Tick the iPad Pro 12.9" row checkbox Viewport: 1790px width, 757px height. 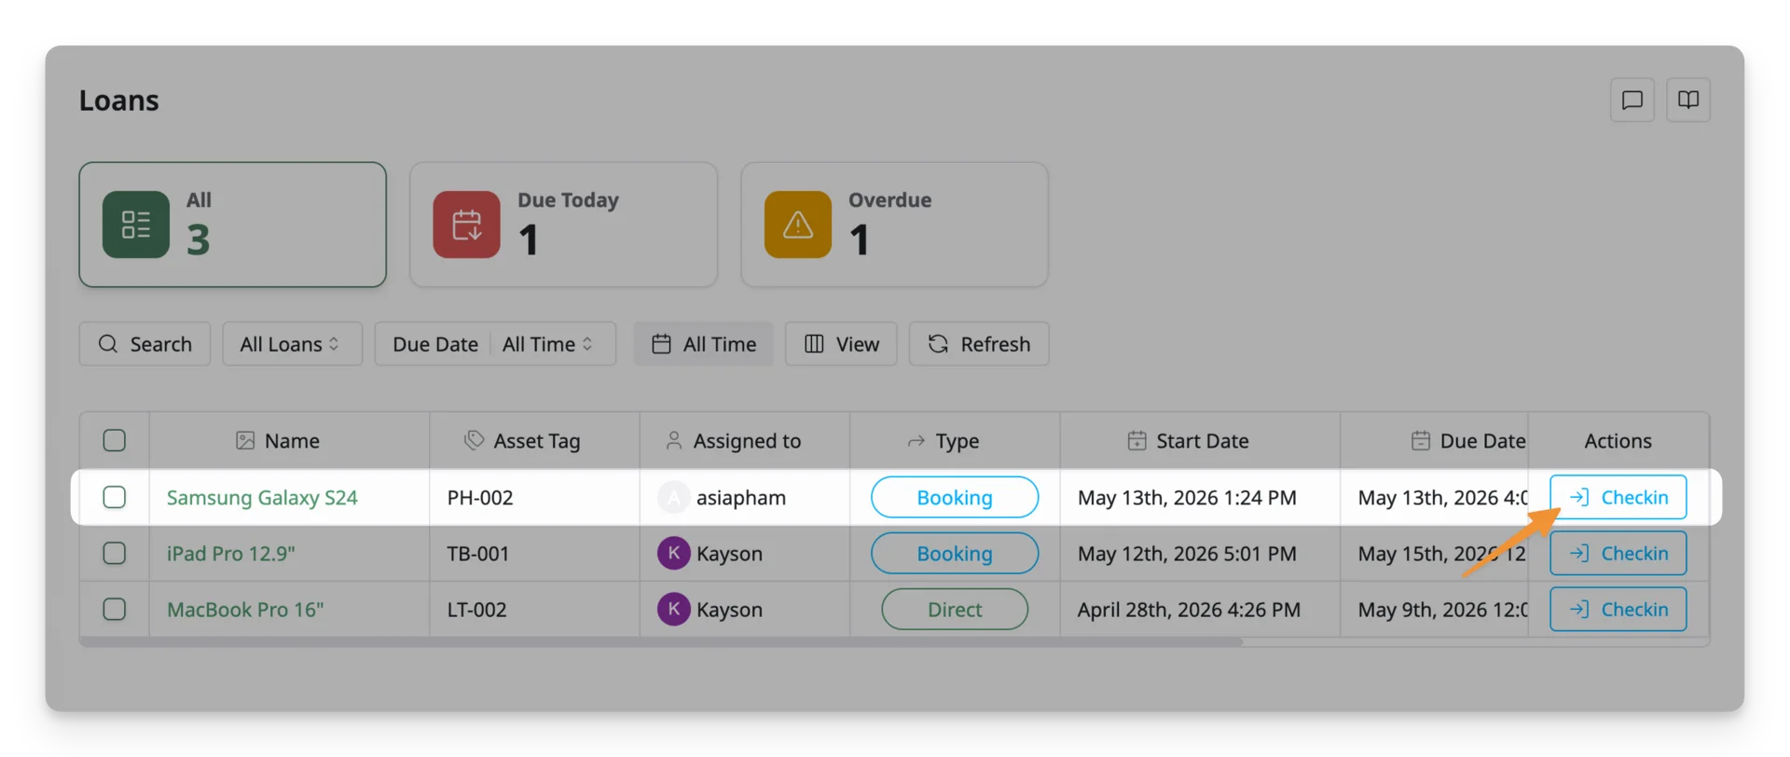click(x=115, y=553)
